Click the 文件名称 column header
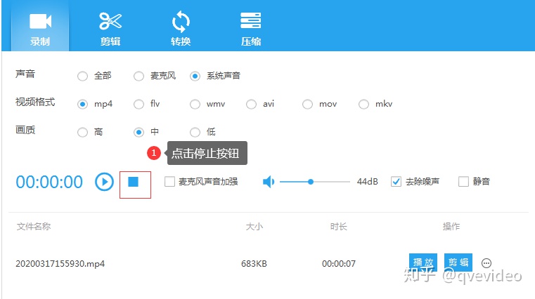This screenshot has height=299, width=535. coord(34,227)
